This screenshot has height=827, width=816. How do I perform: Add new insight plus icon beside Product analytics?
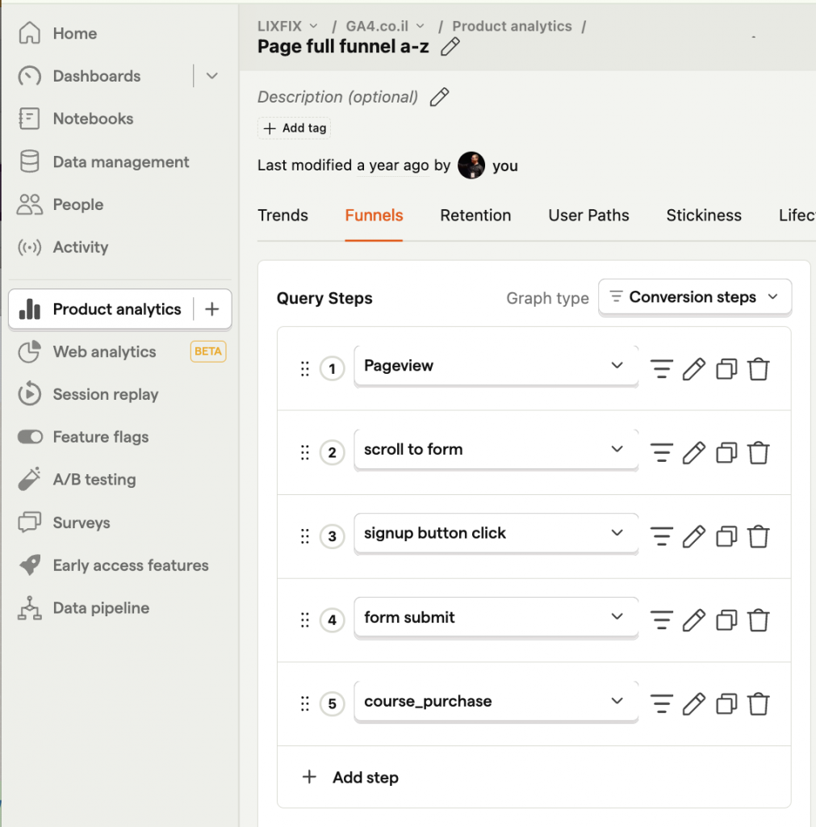pos(212,309)
